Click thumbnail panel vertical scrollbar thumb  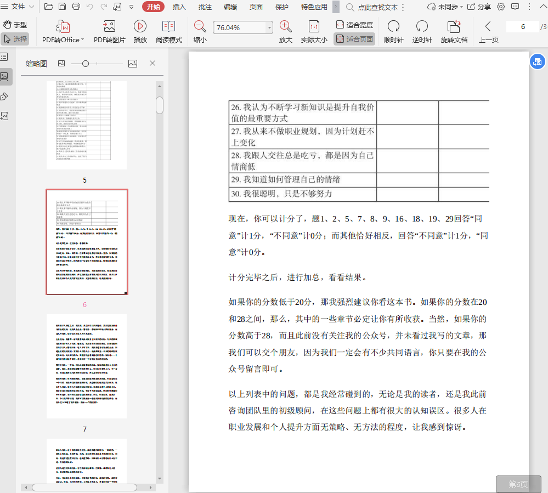pos(160,105)
